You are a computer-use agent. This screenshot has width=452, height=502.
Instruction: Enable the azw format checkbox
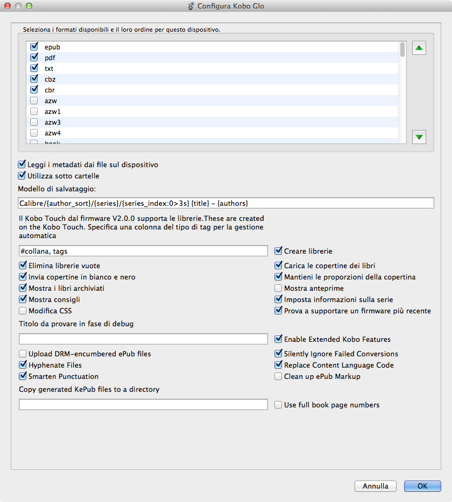point(34,101)
